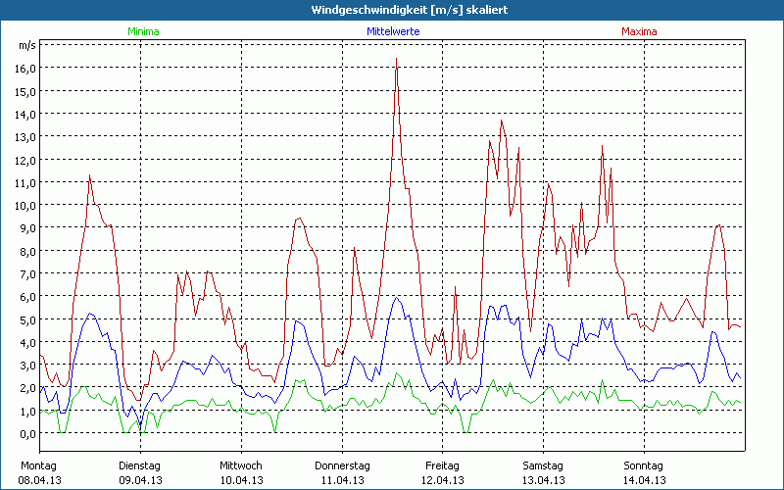Screen dimensions: 784x490
Task: Click the '14,0' y-axis value
Action: click(25, 114)
